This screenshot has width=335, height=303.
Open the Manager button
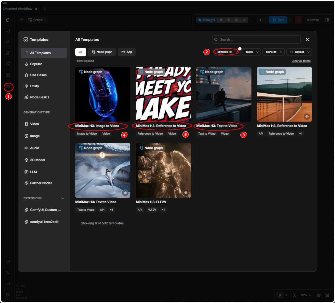(207, 20)
